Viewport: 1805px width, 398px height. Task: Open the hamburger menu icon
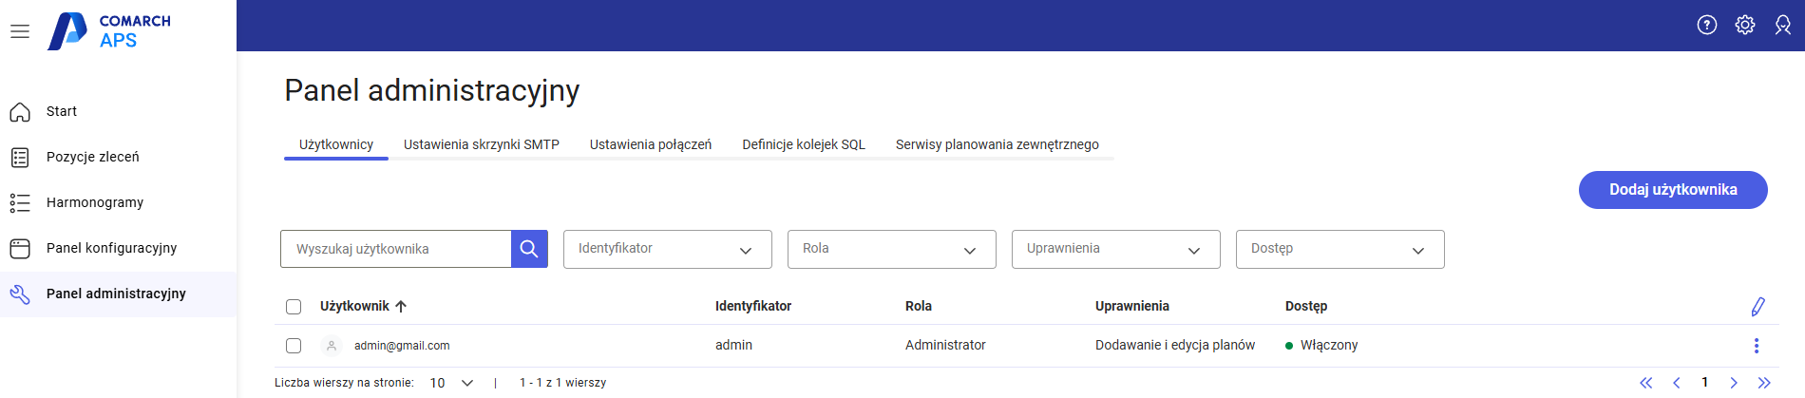[x=20, y=31]
